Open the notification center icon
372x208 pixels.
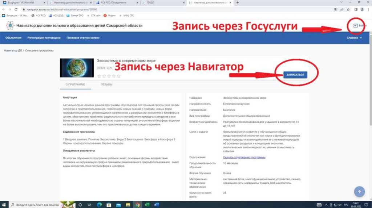[x=366, y=205]
